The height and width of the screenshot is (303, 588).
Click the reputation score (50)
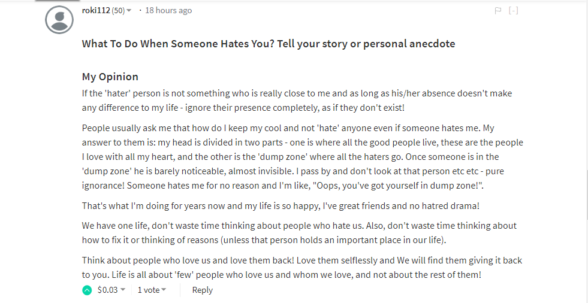point(118,11)
